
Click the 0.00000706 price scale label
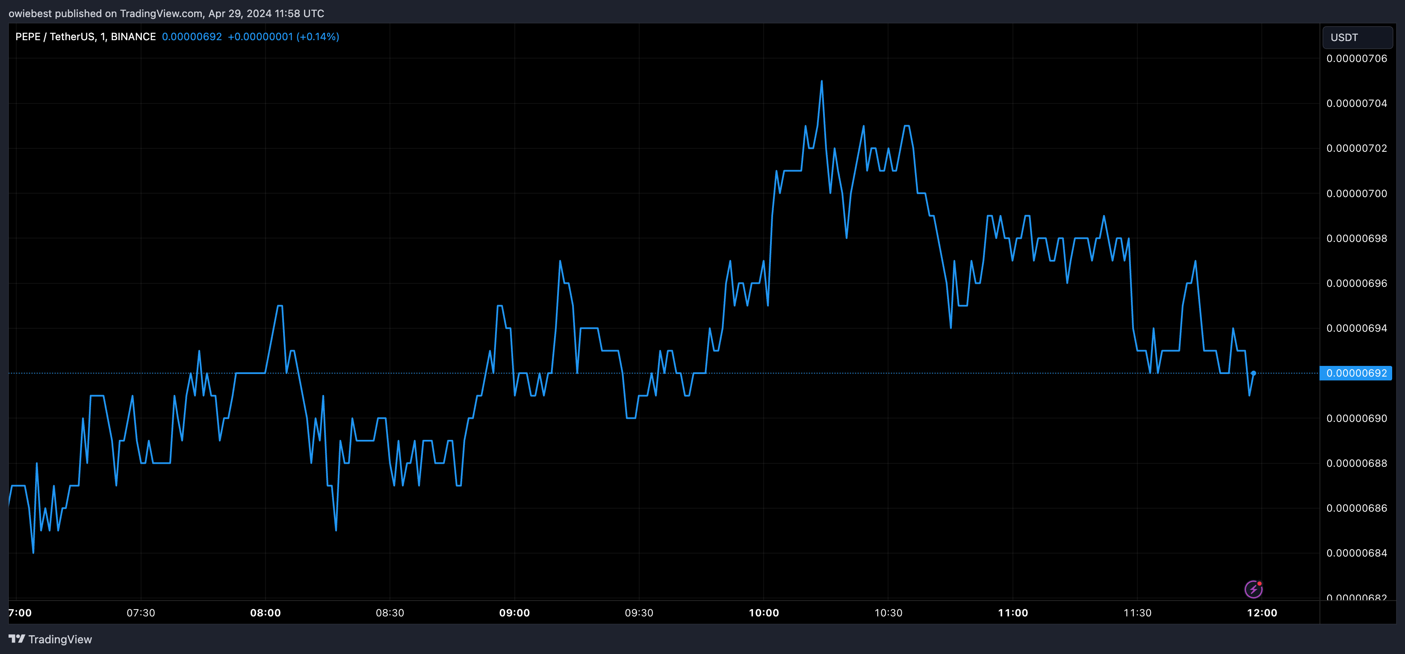pos(1356,59)
